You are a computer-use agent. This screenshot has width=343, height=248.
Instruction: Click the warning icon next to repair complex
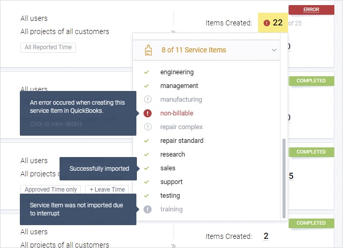click(148, 127)
